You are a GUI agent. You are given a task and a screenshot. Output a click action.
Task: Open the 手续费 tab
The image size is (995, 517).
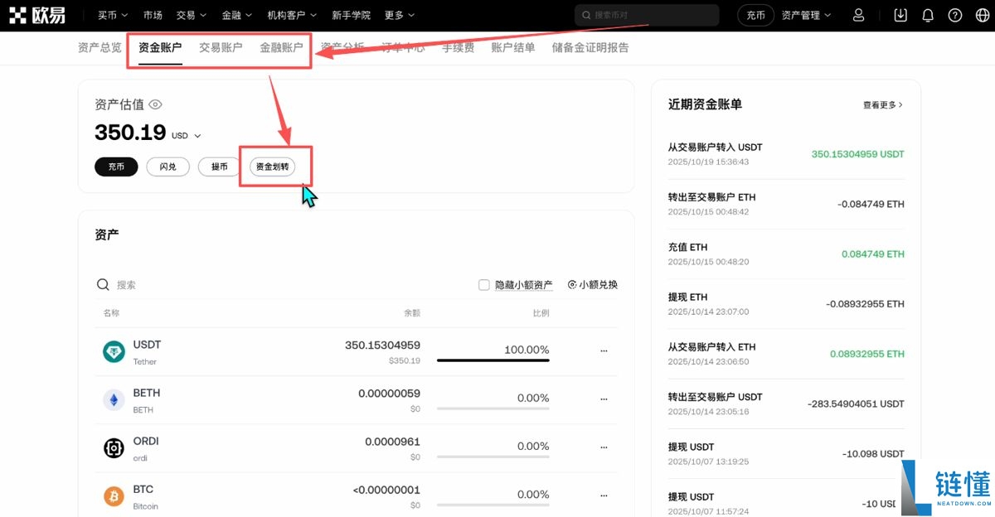[x=458, y=47]
